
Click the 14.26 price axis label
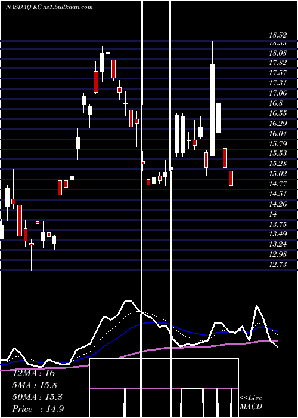(278, 204)
